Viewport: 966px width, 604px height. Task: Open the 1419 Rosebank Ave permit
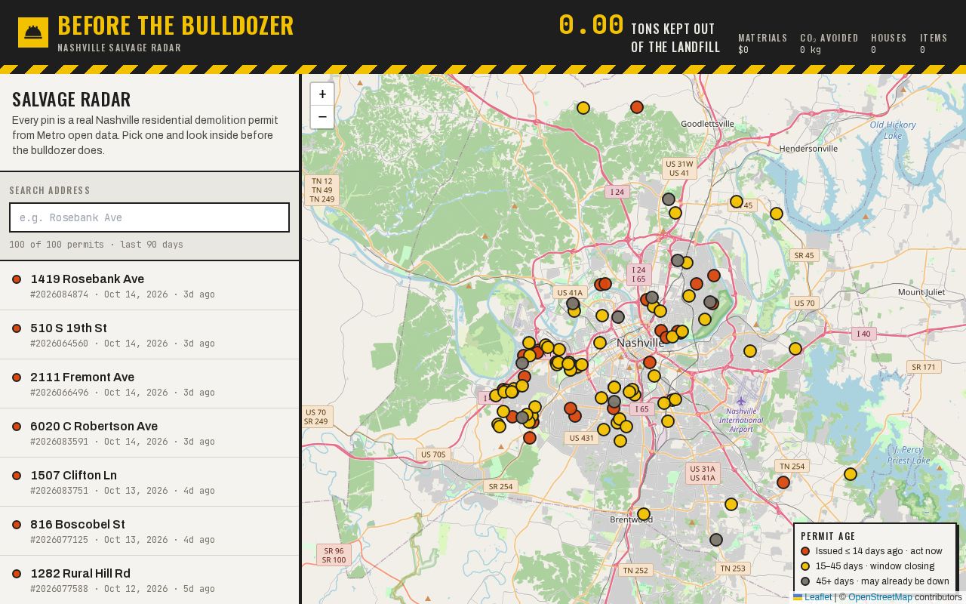point(149,285)
